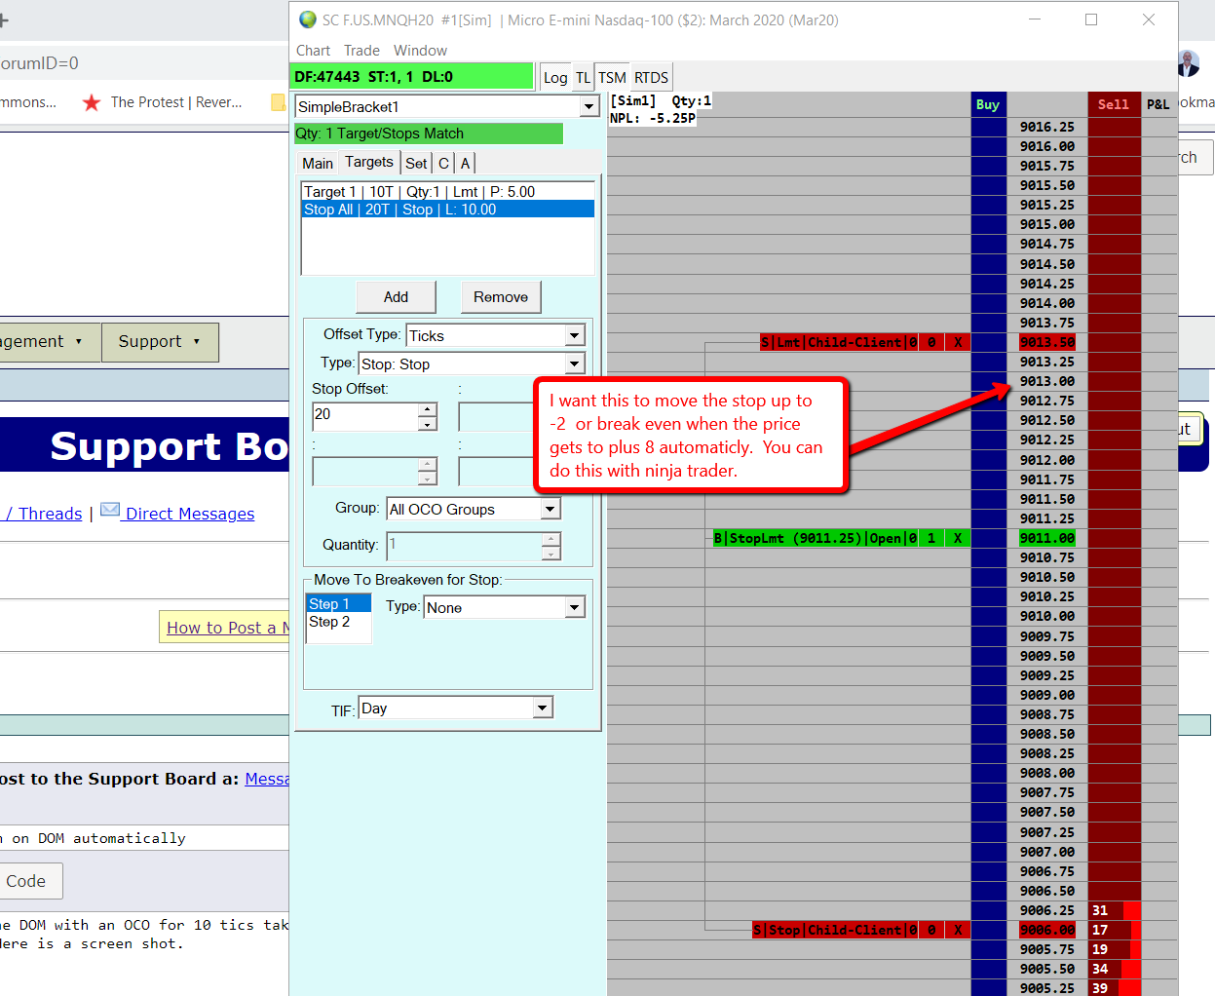Click the S|Lmt|Child-Client order label
This screenshot has width=1215, height=996.
pos(838,342)
